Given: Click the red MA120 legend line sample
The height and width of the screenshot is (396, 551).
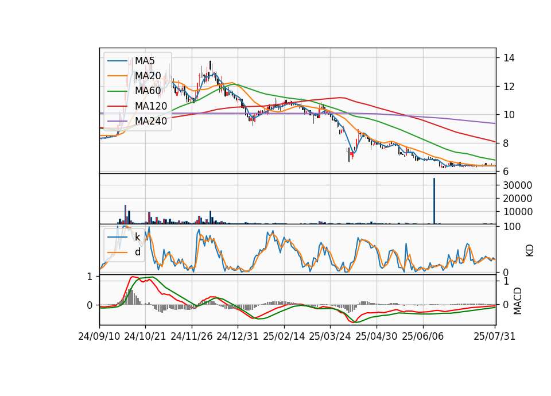Looking at the screenshot, I should point(117,106).
